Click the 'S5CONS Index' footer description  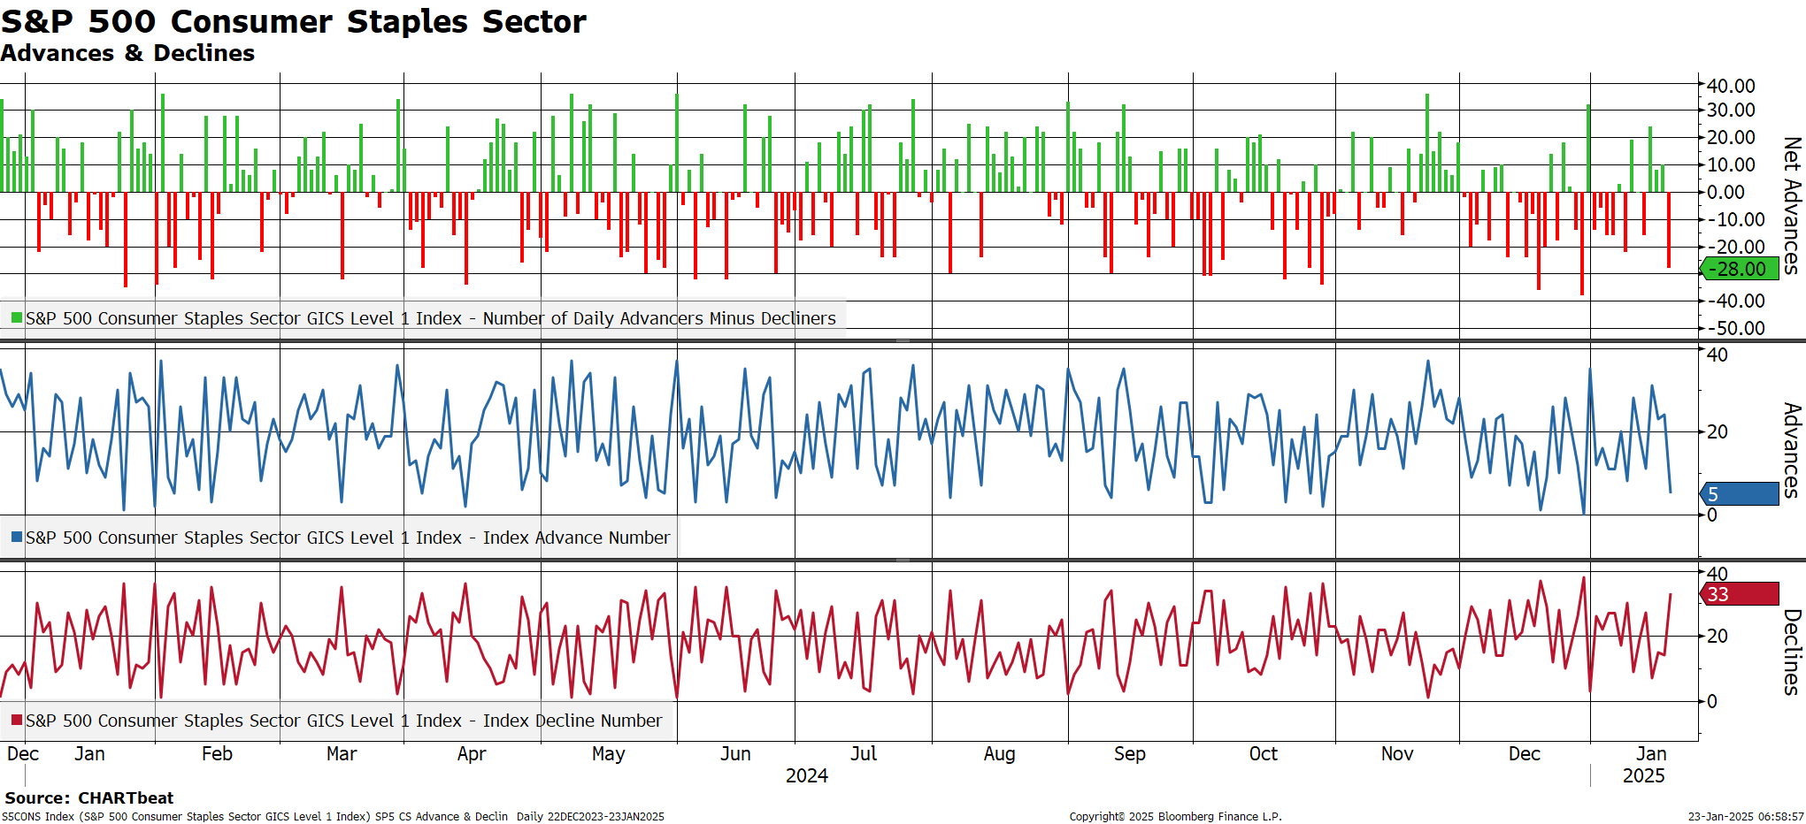333,816
